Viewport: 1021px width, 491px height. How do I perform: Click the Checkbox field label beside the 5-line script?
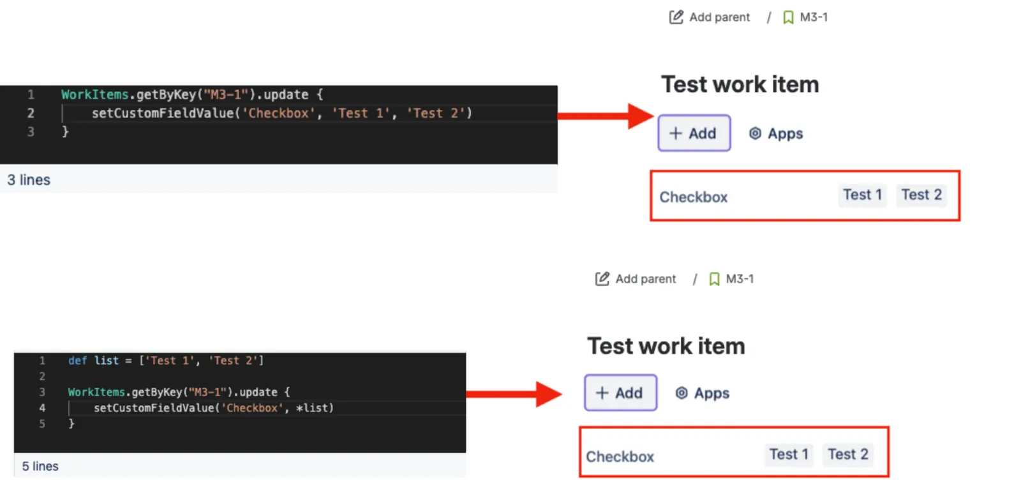pyautogui.click(x=620, y=457)
